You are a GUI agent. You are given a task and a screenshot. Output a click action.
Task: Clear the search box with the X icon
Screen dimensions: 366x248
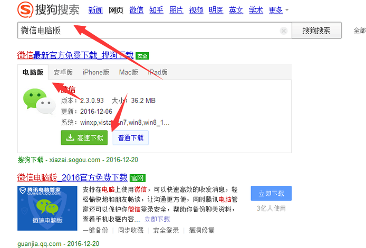284,31
